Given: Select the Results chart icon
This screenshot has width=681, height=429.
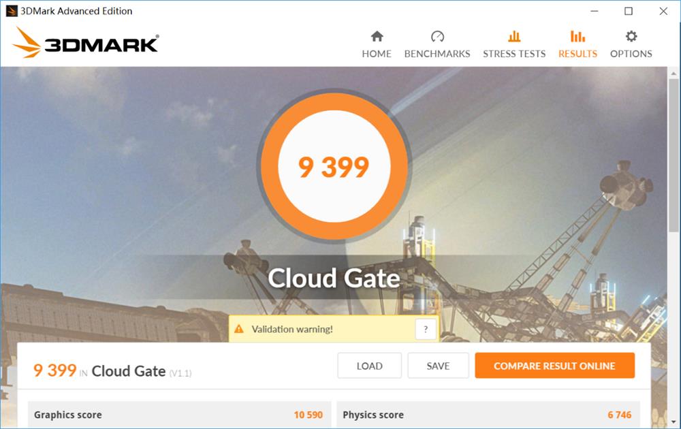Looking at the screenshot, I should pos(577,37).
